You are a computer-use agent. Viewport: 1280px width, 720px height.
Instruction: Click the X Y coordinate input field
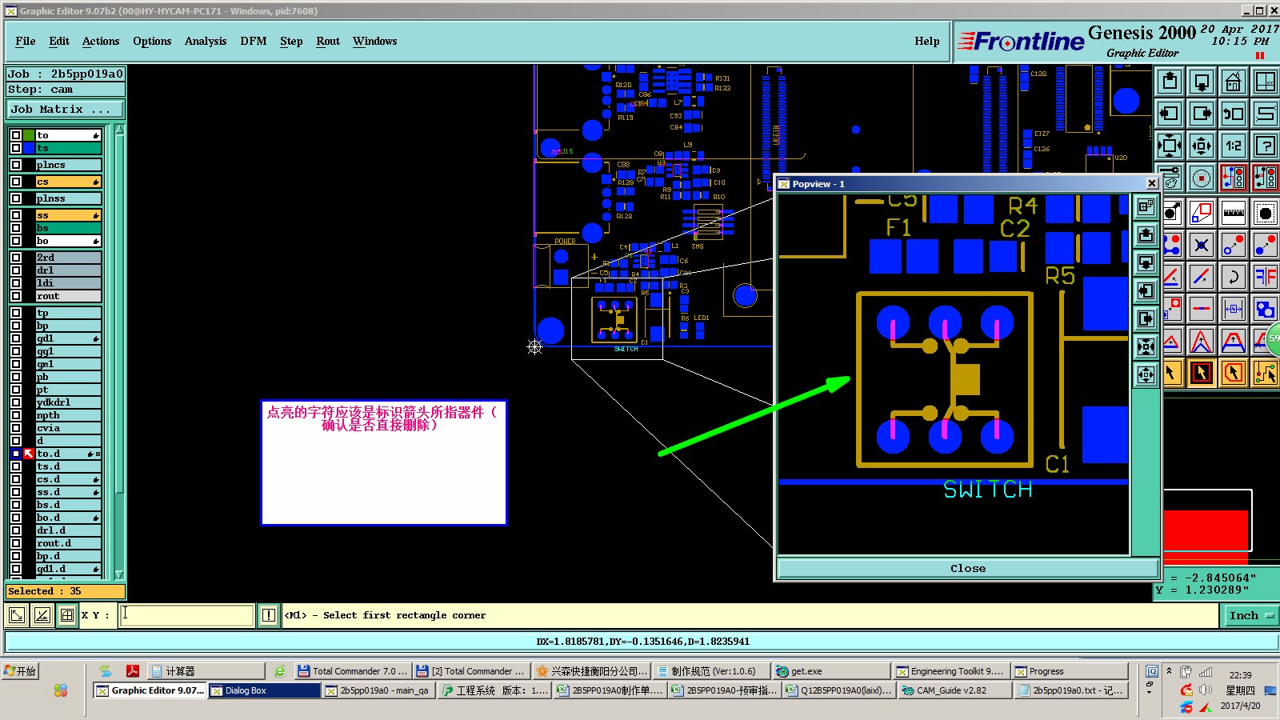(x=186, y=615)
